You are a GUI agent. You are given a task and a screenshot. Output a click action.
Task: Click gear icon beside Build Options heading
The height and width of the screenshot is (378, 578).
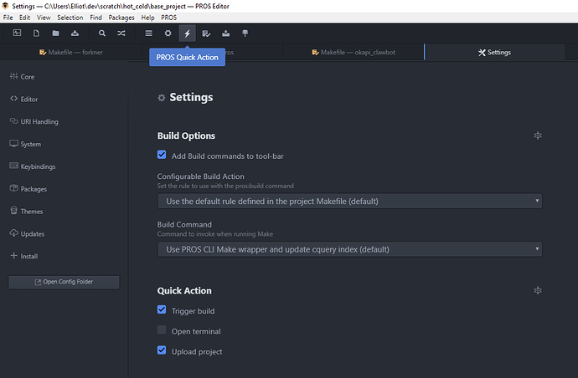tap(538, 135)
